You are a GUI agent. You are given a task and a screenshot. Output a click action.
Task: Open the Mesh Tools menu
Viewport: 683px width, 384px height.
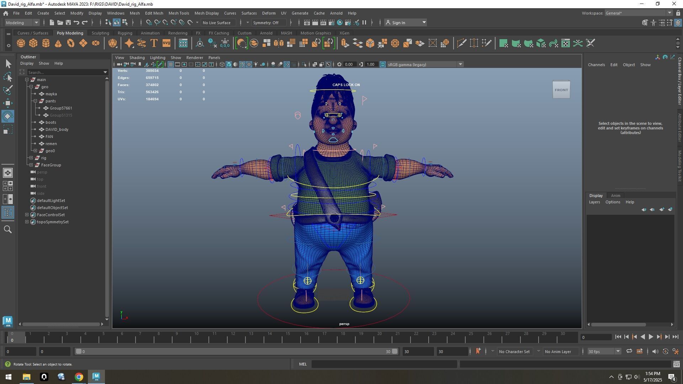point(179,13)
